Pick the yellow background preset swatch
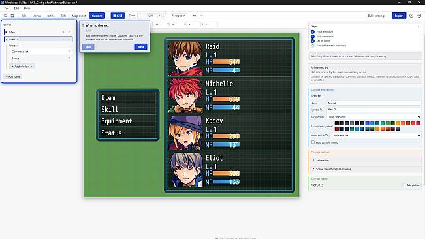425x239 pixels. tap(398, 123)
